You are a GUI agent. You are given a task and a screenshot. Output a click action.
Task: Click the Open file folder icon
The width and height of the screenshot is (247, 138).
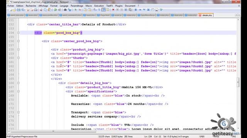[14, 10]
